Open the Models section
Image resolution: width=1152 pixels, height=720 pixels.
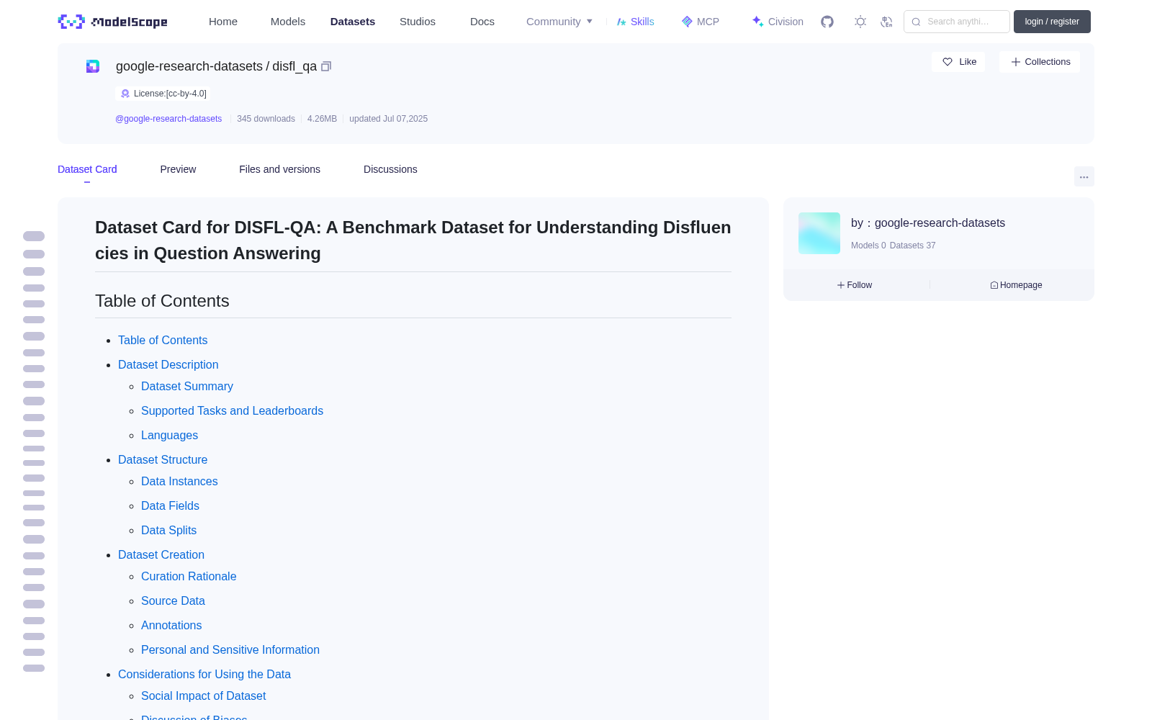click(x=288, y=22)
